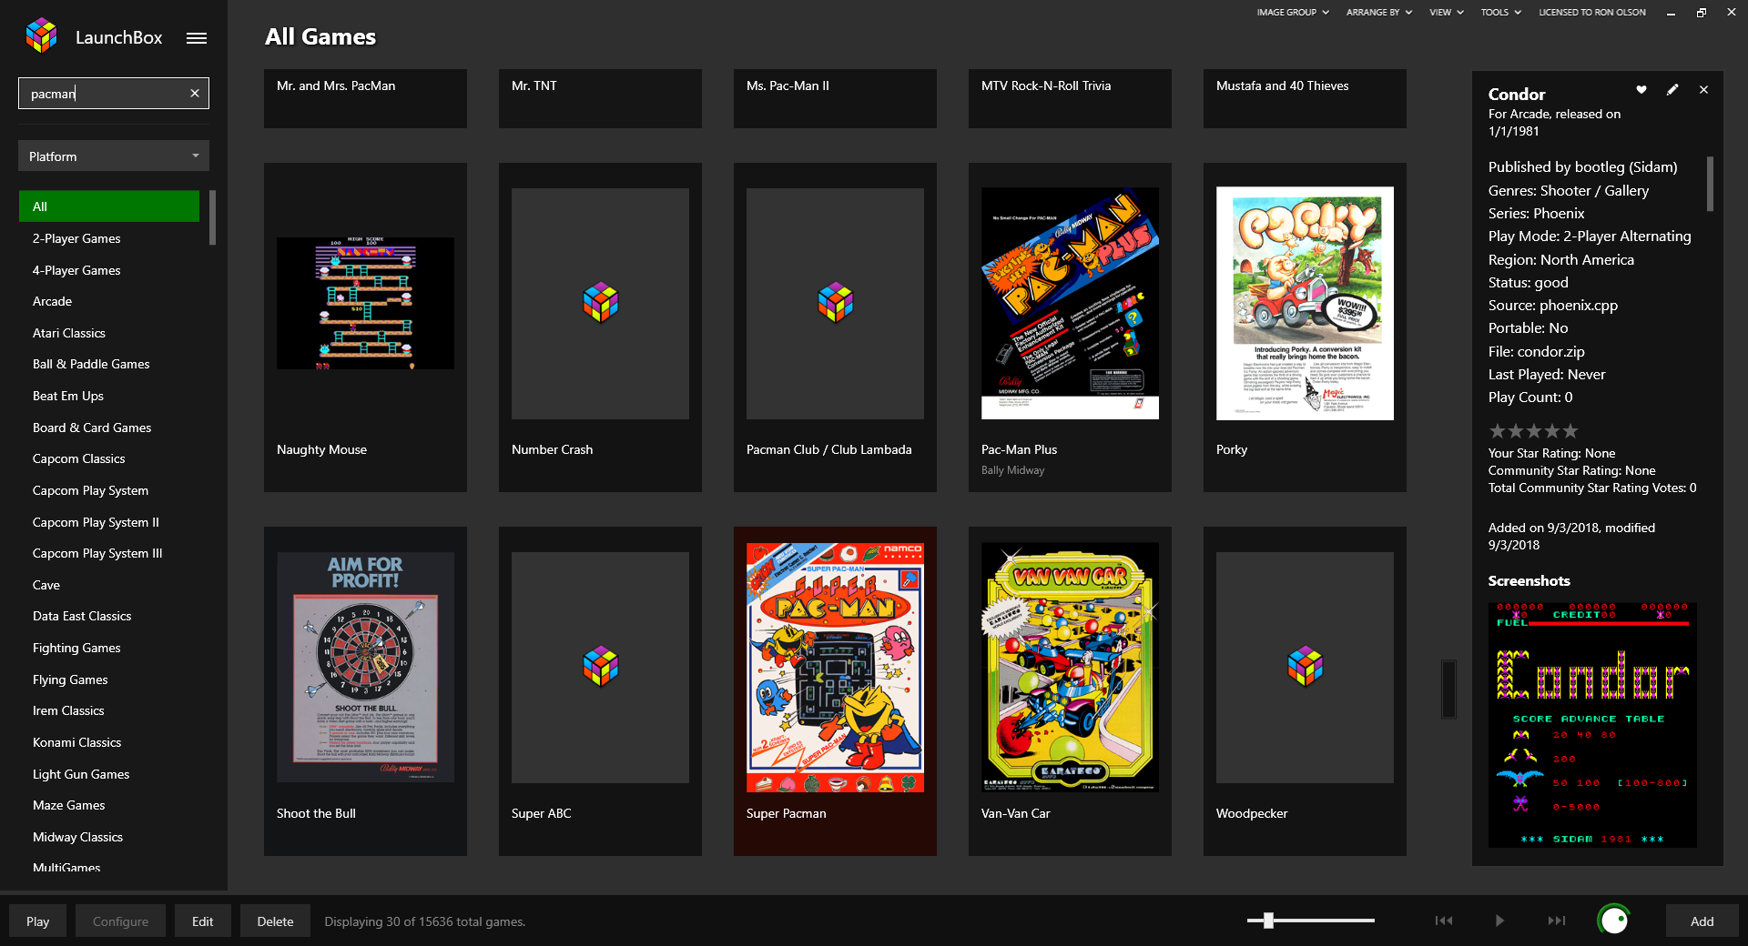The width and height of the screenshot is (1748, 946).
Task: Filter by Ball & Paddle Games
Action: [x=91, y=364]
